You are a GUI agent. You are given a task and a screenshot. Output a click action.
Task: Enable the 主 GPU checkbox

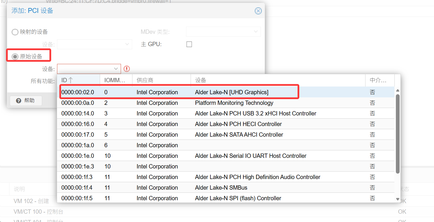189,44
